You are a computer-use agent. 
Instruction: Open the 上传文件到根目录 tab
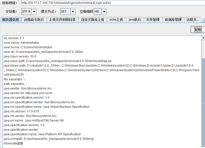[x=62, y=20]
